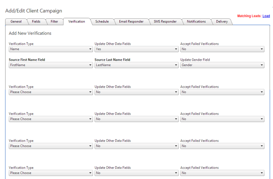This screenshot has height=179, width=273.
Task: Click the Verification tab
Action: [77, 21]
